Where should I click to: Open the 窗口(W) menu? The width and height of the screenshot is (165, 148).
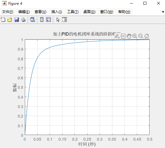click(x=106, y=12)
